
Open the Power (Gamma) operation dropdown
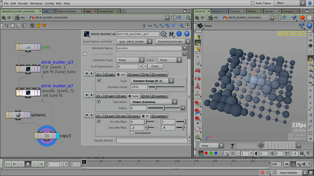154,102
